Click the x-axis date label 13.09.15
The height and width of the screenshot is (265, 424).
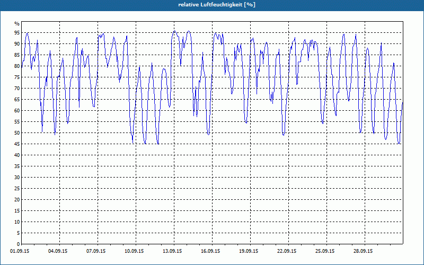tap(172, 251)
